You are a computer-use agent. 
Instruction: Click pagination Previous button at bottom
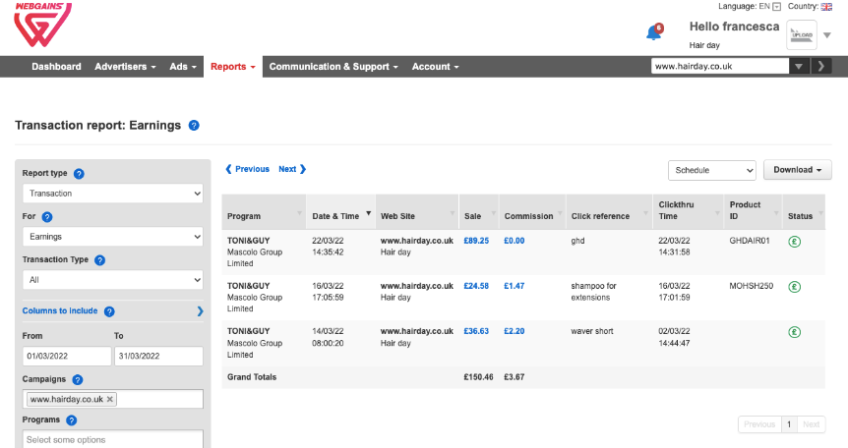pyautogui.click(x=759, y=424)
